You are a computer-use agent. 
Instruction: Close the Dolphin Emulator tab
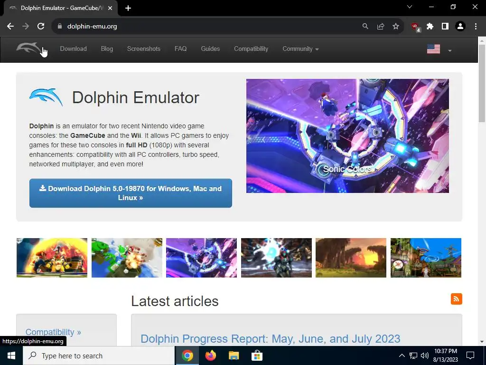click(x=110, y=8)
